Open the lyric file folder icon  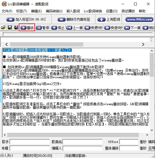3,27
